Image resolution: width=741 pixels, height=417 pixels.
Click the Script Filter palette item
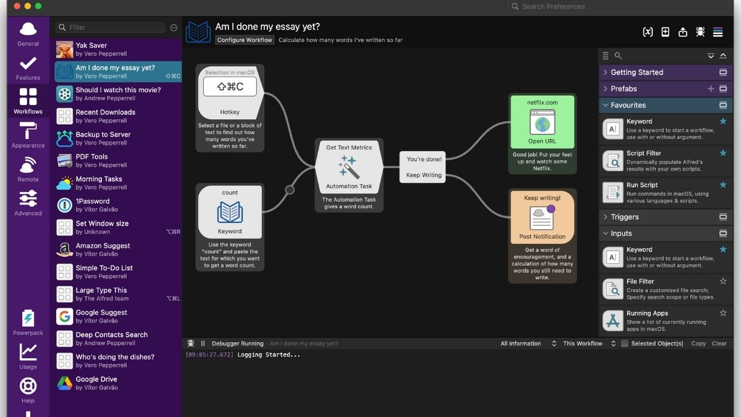click(x=666, y=161)
